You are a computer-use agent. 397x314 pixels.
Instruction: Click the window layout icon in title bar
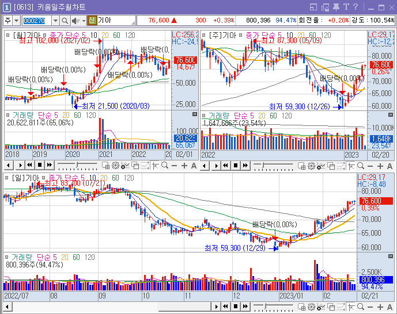tap(313, 7)
